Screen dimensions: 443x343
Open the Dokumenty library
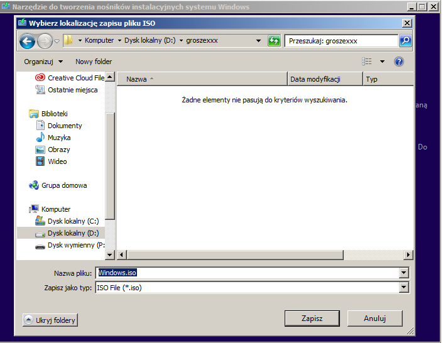[x=59, y=126]
